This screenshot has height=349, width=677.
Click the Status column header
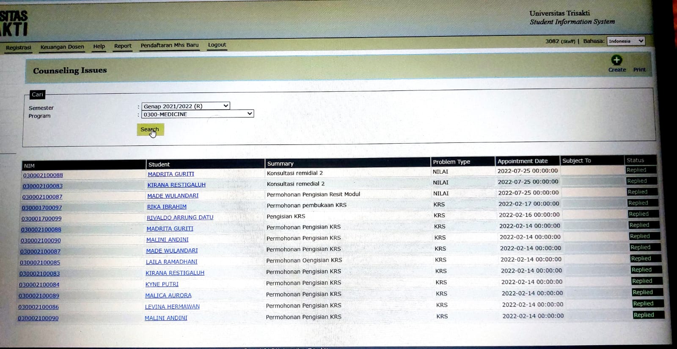(635, 160)
